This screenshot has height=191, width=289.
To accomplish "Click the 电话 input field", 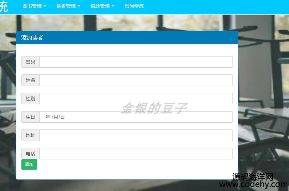I will pos(136,154).
